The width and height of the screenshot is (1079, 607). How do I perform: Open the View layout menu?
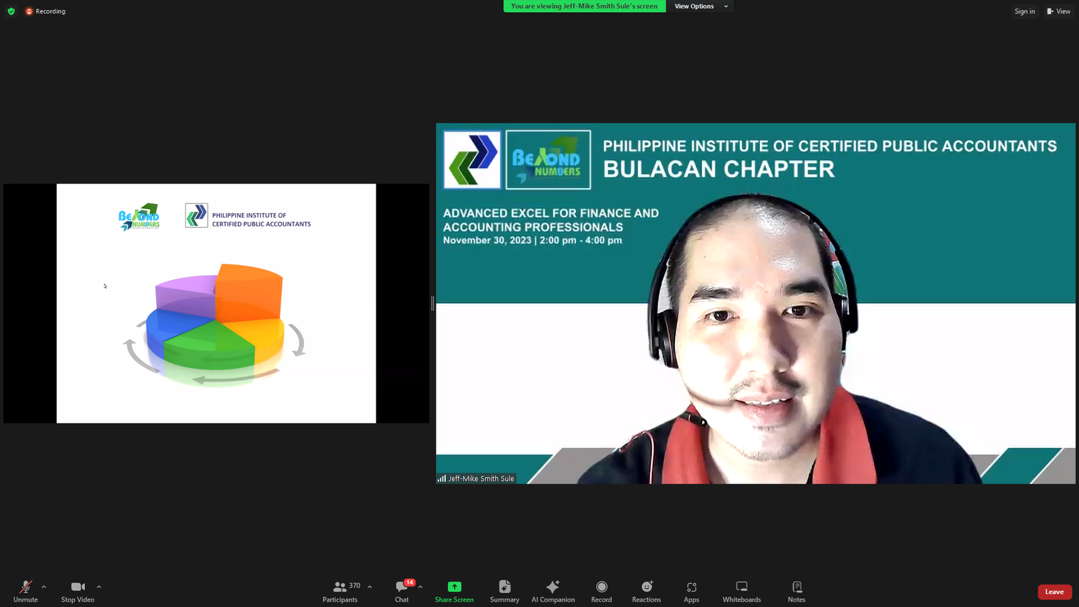1059,11
